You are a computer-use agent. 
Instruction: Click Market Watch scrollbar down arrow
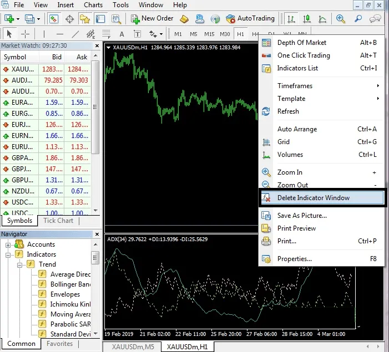[x=95, y=211]
